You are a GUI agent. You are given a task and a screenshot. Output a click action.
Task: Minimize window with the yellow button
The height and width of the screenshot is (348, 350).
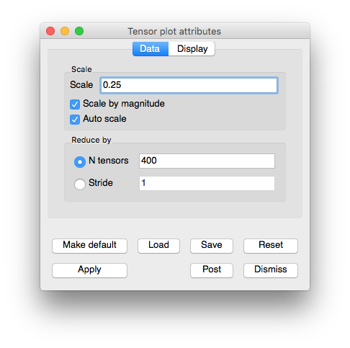pos(65,31)
